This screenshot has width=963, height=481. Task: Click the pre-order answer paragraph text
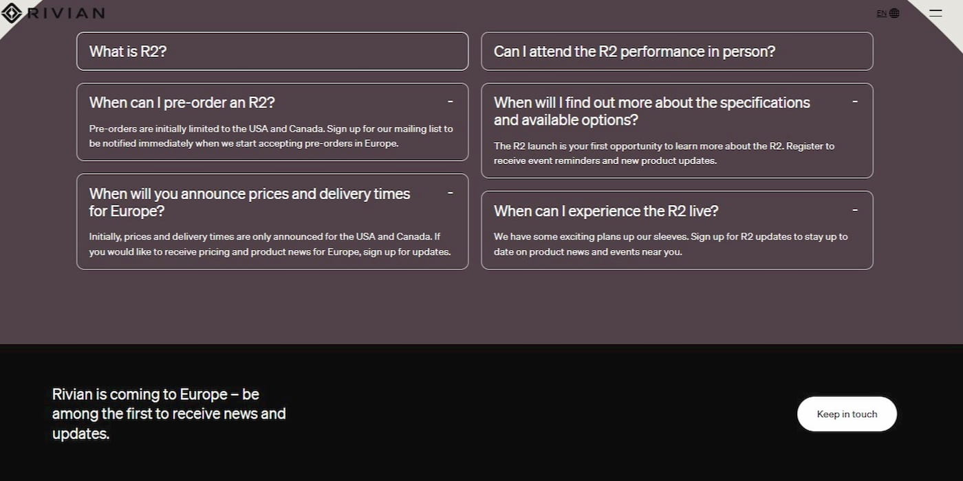[x=270, y=135]
